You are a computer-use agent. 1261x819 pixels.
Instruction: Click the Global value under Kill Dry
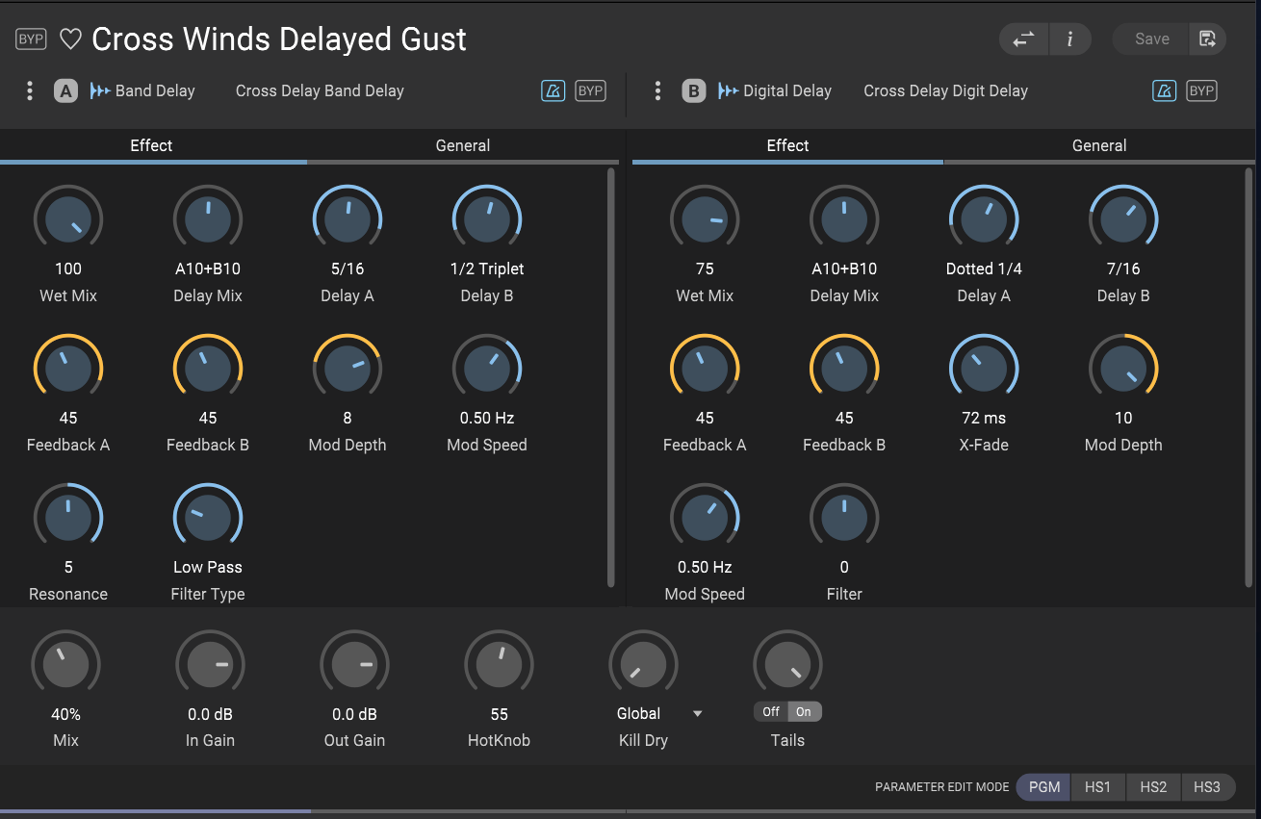(x=639, y=714)
